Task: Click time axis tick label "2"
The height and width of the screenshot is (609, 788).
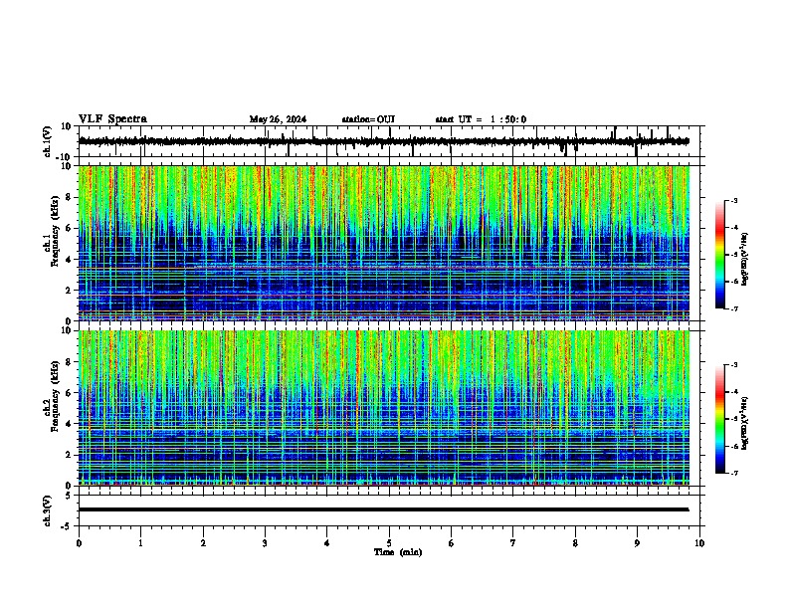Action: [x=203, y=543]
